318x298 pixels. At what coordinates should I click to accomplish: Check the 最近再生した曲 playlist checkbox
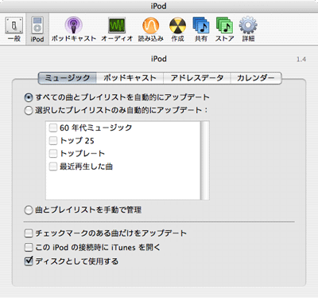[53, 167]
